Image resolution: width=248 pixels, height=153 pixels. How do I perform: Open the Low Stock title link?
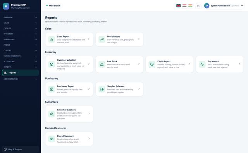pos(112,61)
